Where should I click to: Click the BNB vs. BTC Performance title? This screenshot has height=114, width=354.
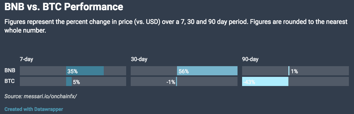tap(64, 7)
